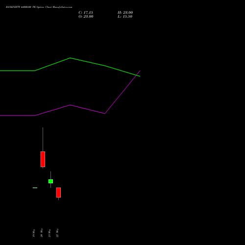Click the close value 'C: 17.15'
The width and height of the screenshot is (245, 245).
click(86, 13)
